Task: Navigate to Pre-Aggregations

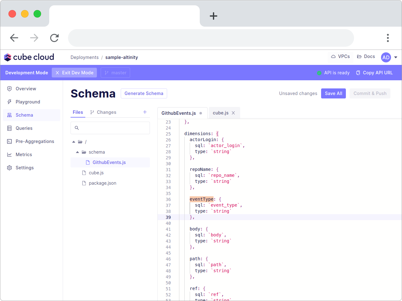Action: (35, 141)
